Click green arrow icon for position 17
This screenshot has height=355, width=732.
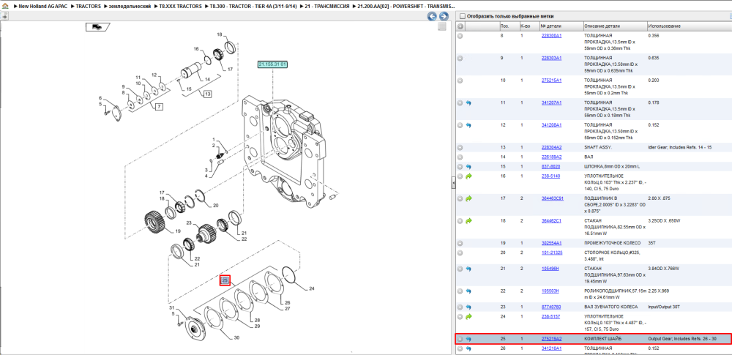(x=468, y=198)
